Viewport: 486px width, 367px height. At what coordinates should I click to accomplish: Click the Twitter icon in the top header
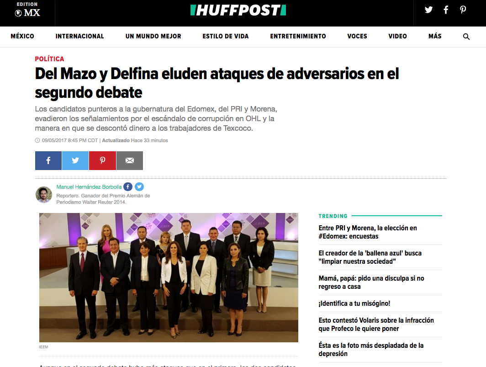point(428,10)
